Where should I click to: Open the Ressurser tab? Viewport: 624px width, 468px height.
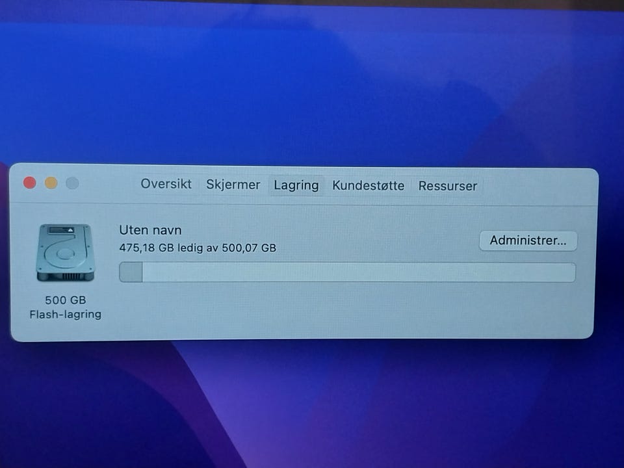tap(448, 186)
